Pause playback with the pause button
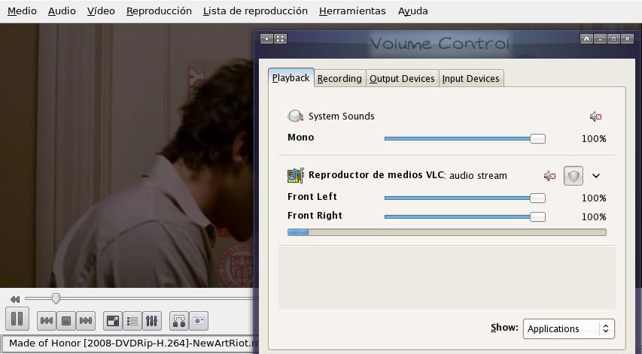 [x=17, y=319]
